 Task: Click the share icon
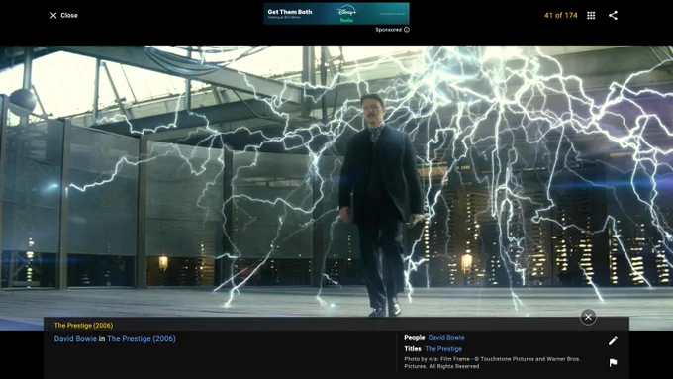click(x=613, y=16)
